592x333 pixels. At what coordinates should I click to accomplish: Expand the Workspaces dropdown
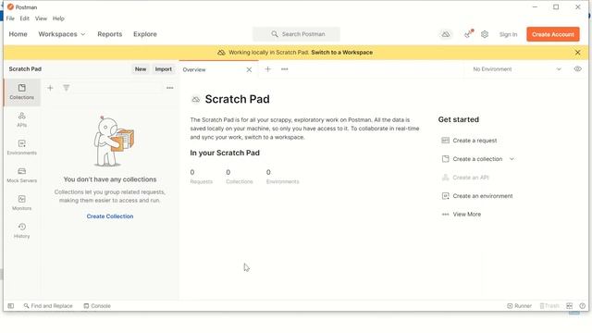click(62, 34)
